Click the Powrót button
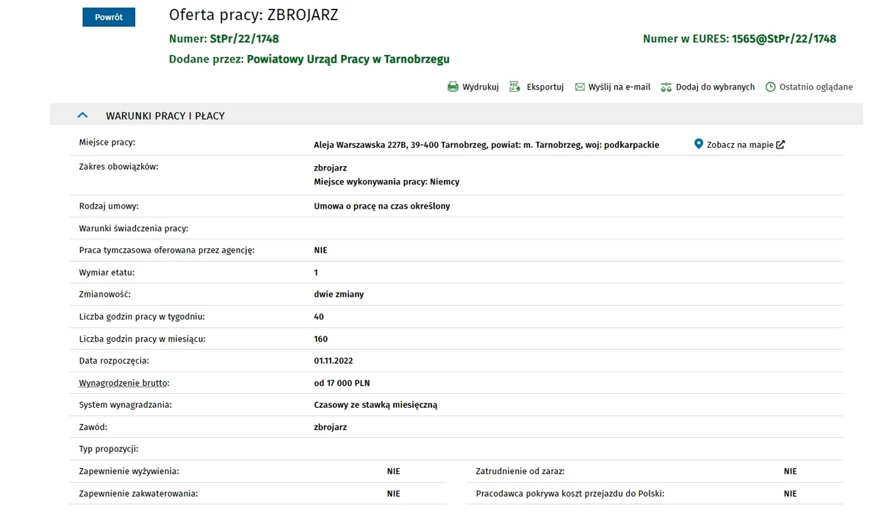The width and height of the screenshot is (895, 529). coord(109,18)
